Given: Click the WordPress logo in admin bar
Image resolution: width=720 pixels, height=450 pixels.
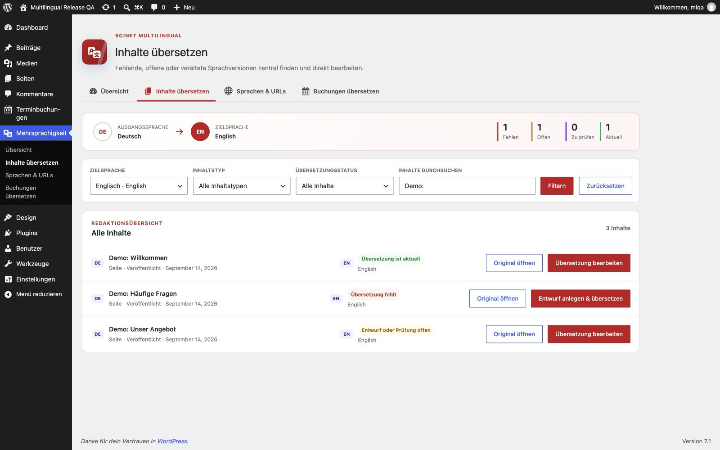Looking at the screenshot, I should [x=8, y=7].
